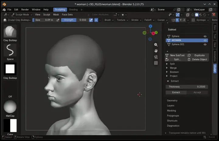Image resolution: width=219 pixels, height=141 pixels.
Task: Switch to the Sculpting workspace tab
Action: (60, 10)
